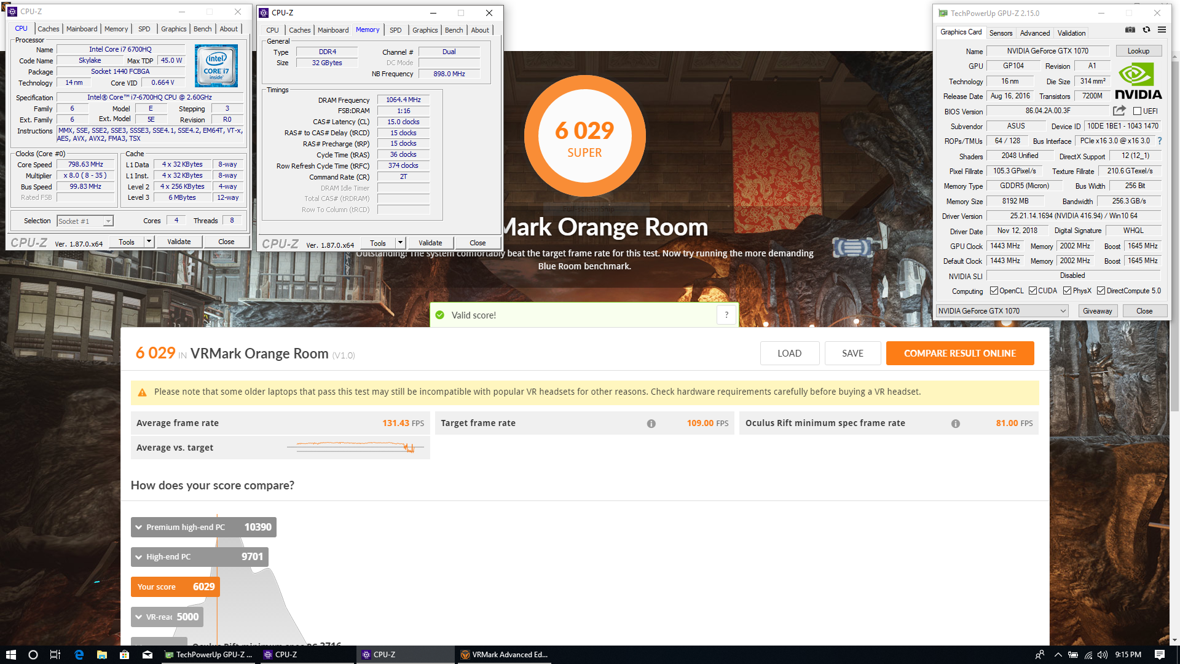This screenshot has height=664, width=1180.
Task: Click the Lookup button in GPU-Z
Action: pos(1138,51)
